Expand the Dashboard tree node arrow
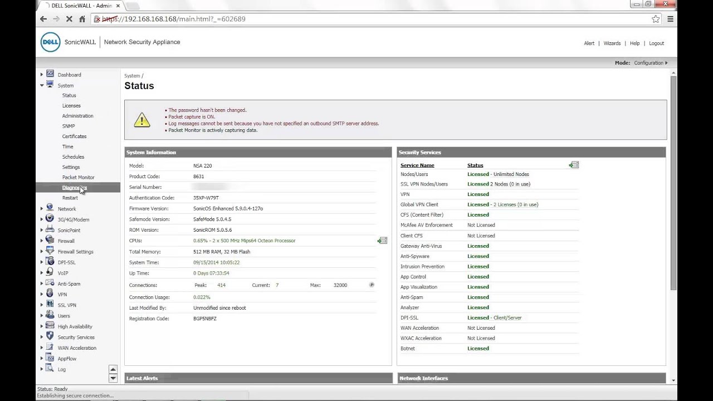The image size is (713, 401). 41,75
